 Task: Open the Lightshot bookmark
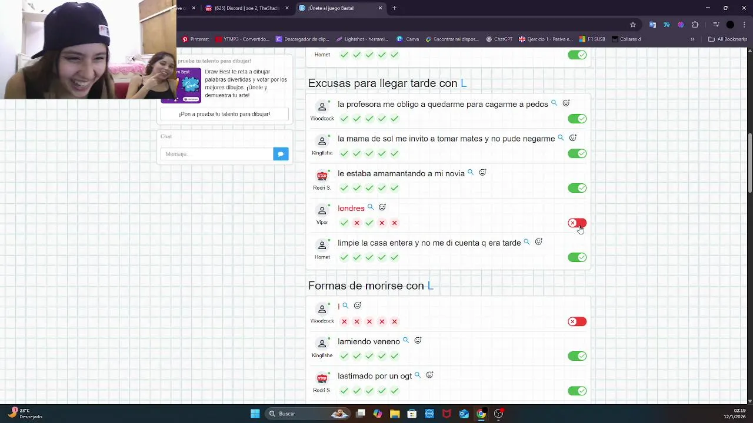(362, 39)
